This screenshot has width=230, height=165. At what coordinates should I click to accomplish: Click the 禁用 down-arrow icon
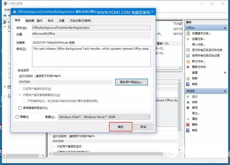(188, 108)
